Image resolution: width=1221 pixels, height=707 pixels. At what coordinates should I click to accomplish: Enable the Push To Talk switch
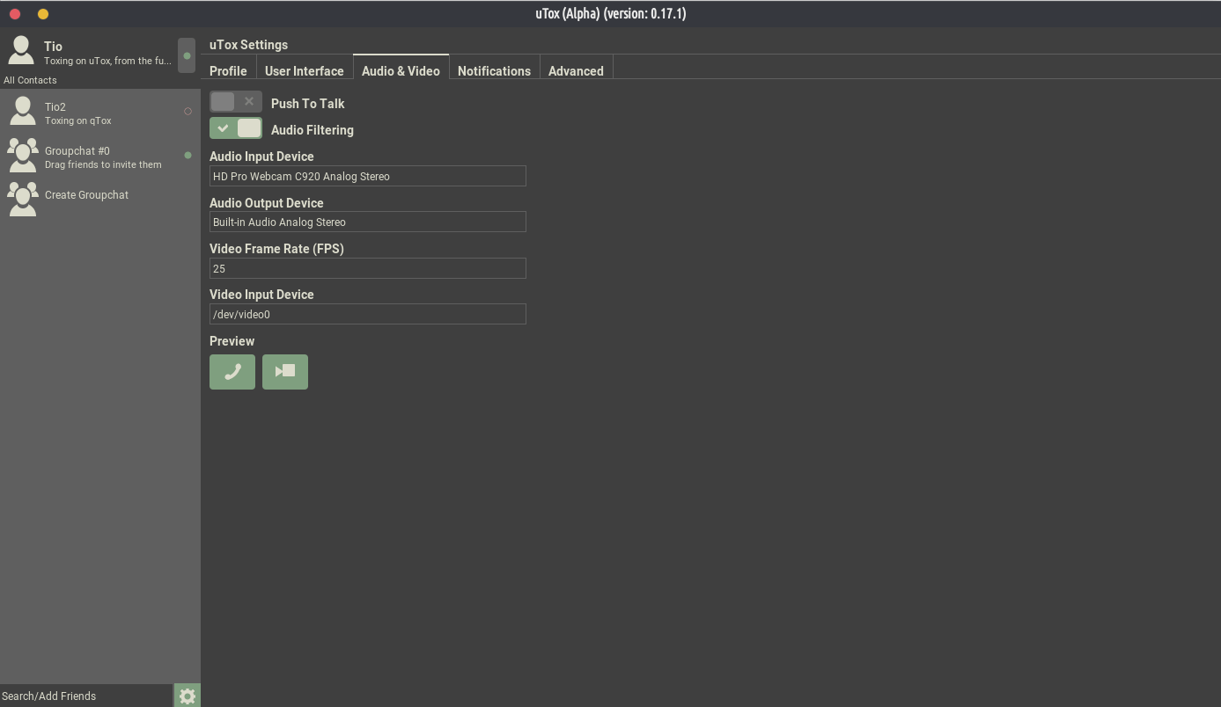236,102
